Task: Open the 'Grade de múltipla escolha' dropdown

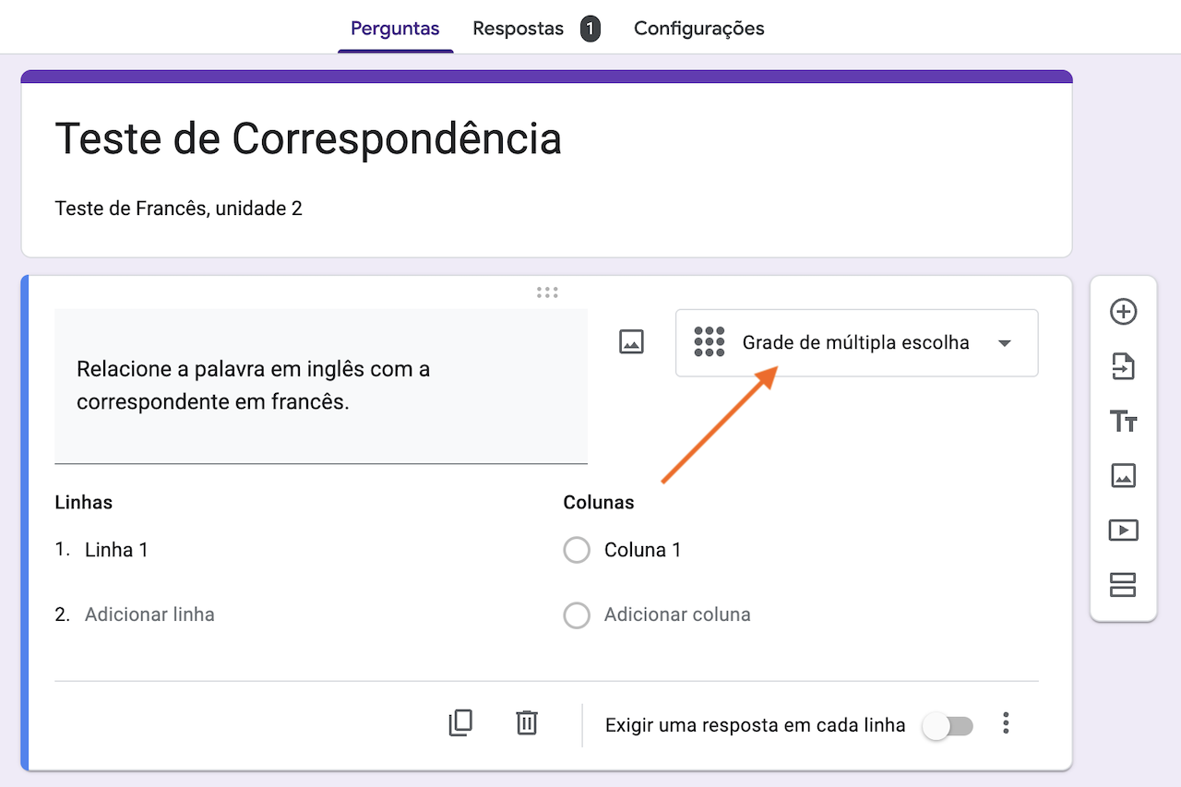Action: point(856,342)
